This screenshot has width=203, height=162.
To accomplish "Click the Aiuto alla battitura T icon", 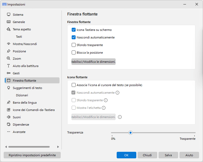I will coord(9,66).
